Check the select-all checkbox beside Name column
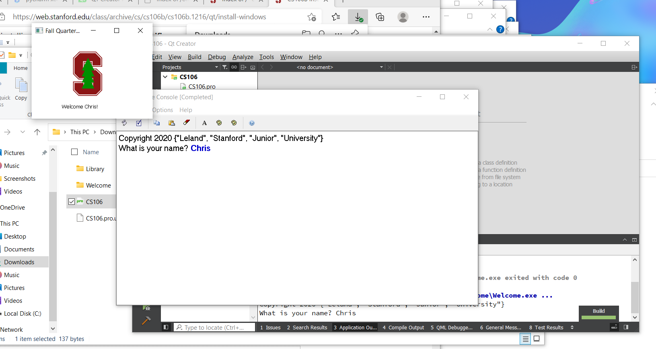The image size is (656, 349). (74, 152)
